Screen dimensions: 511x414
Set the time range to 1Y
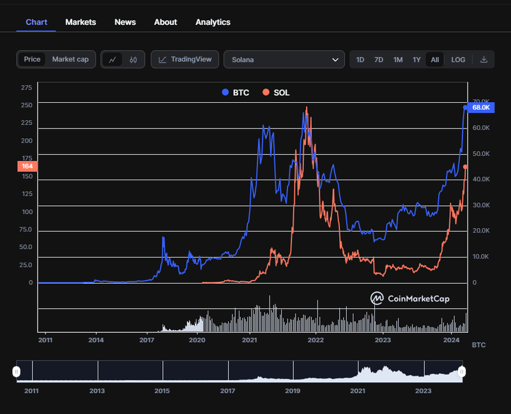[416, 59]
